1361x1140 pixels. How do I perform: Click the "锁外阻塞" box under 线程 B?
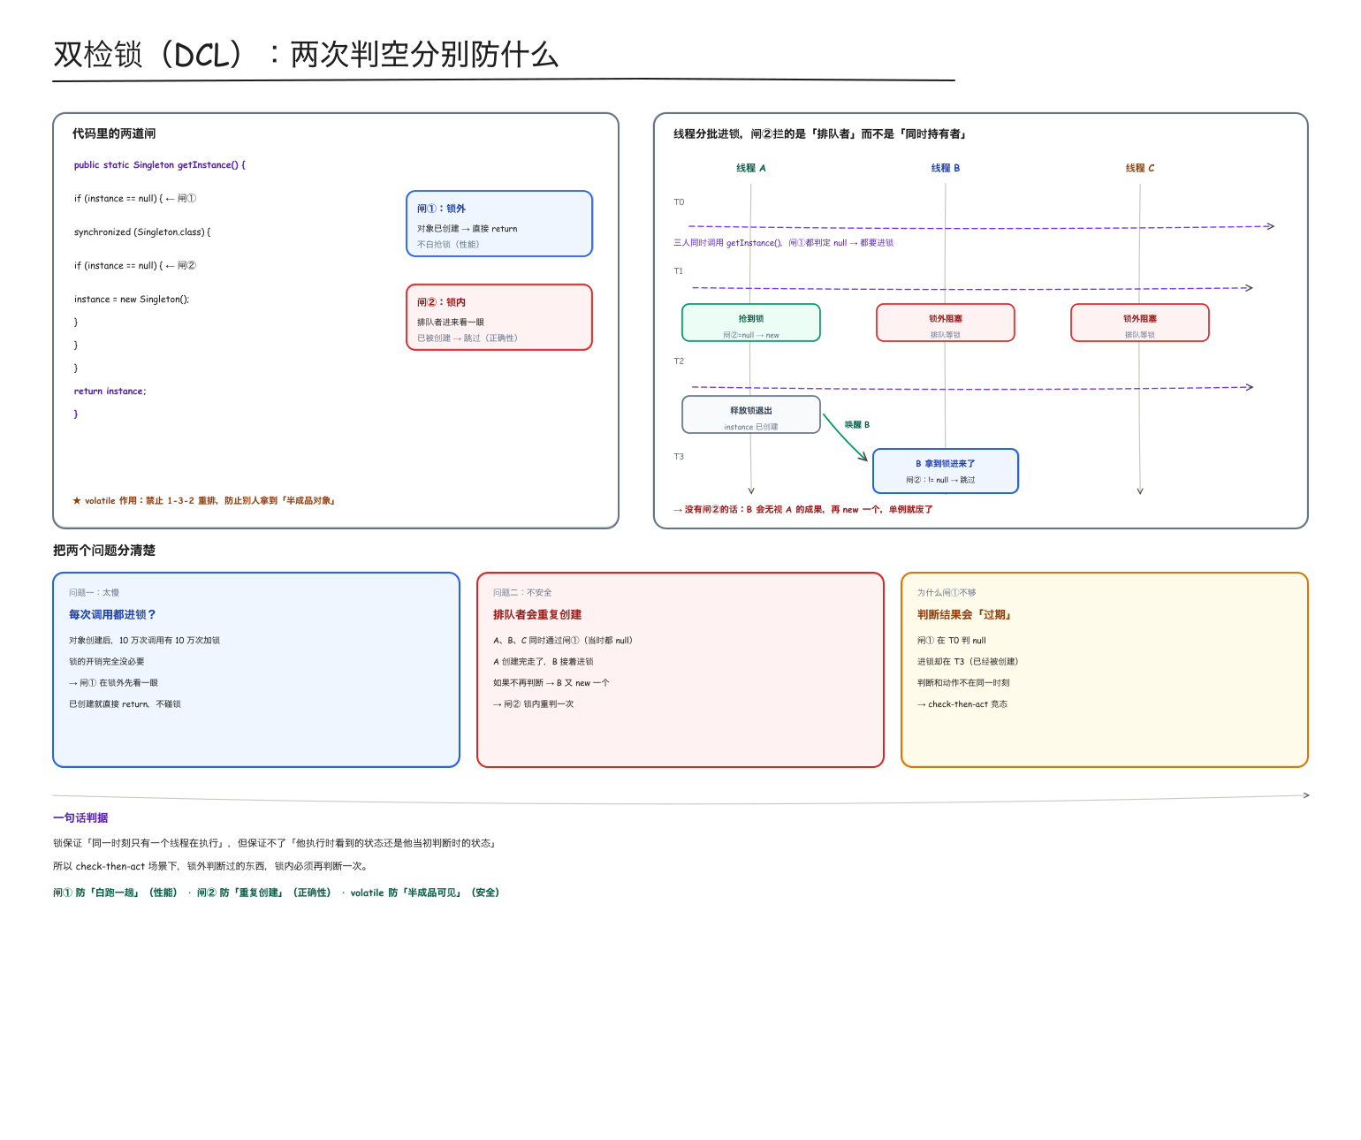946,323
